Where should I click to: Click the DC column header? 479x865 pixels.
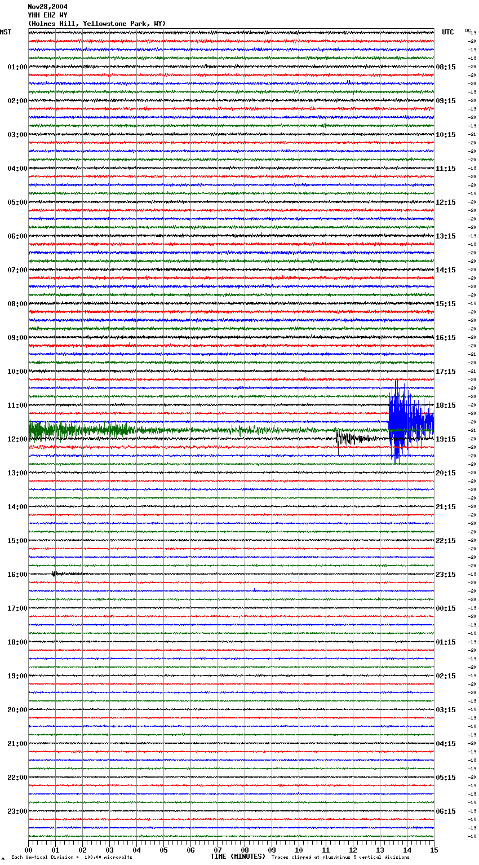point(468,30)
